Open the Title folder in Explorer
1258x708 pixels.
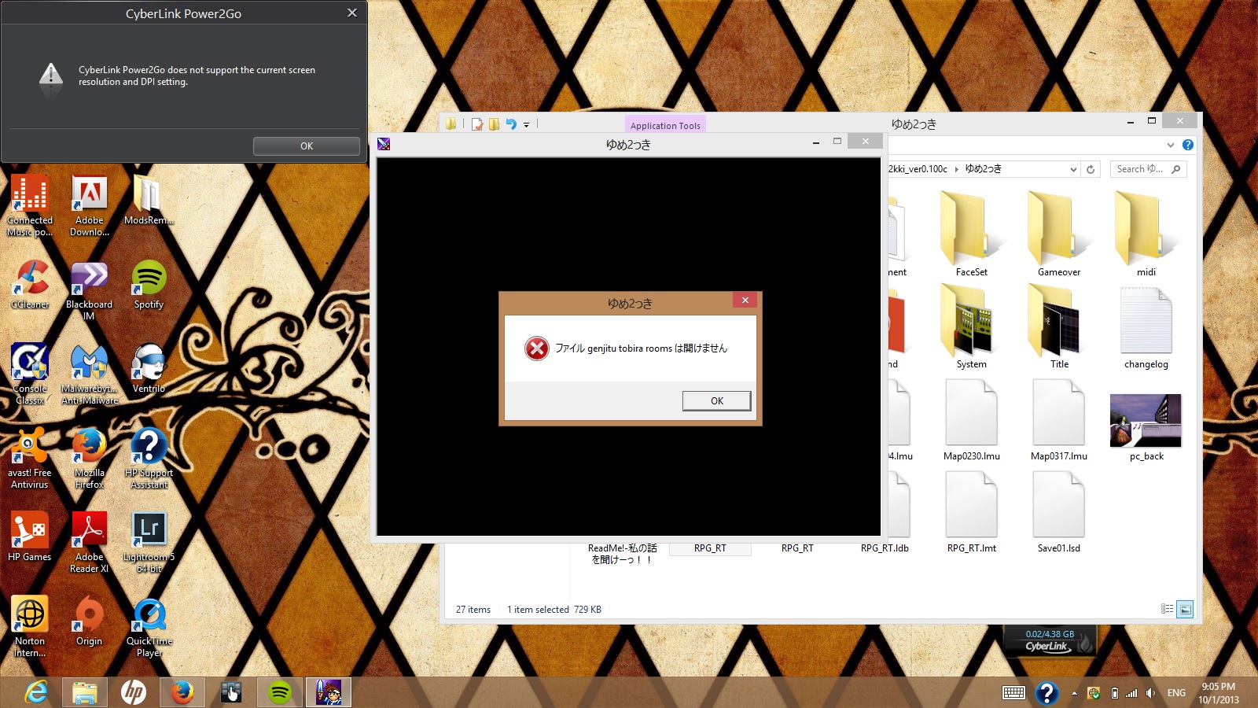point(1059,326)
